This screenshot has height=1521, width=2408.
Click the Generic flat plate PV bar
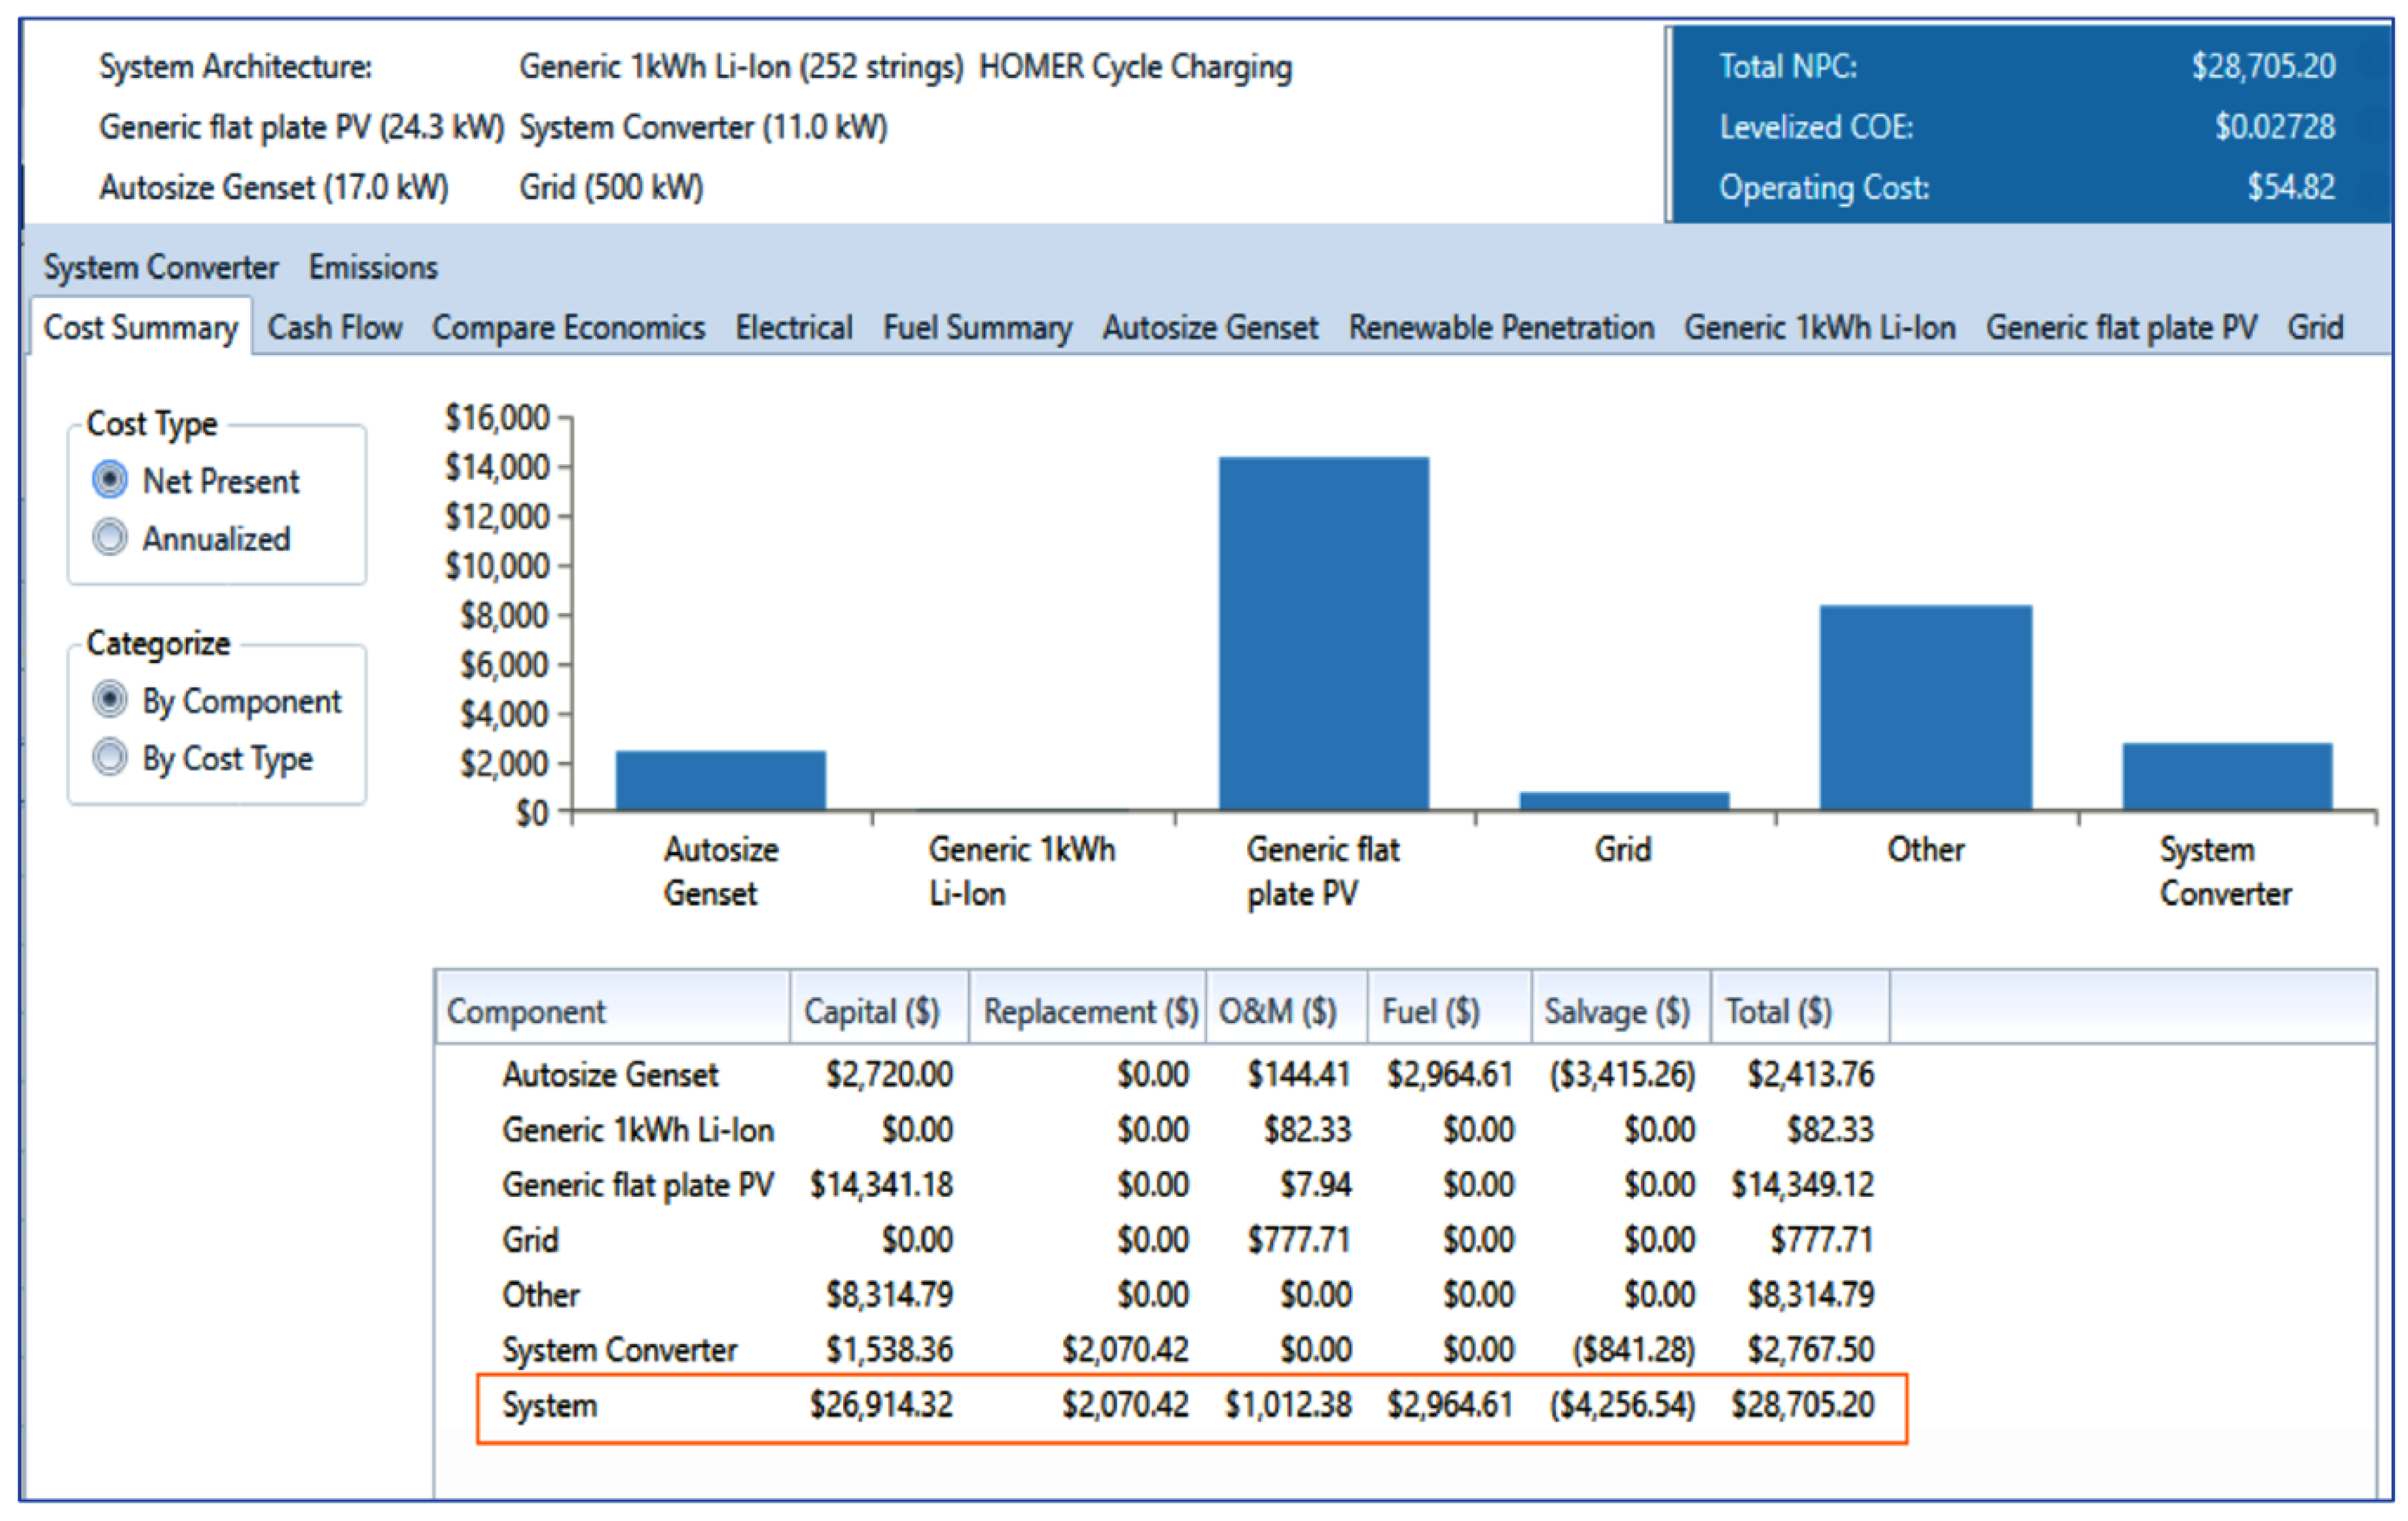[1323, 634]
